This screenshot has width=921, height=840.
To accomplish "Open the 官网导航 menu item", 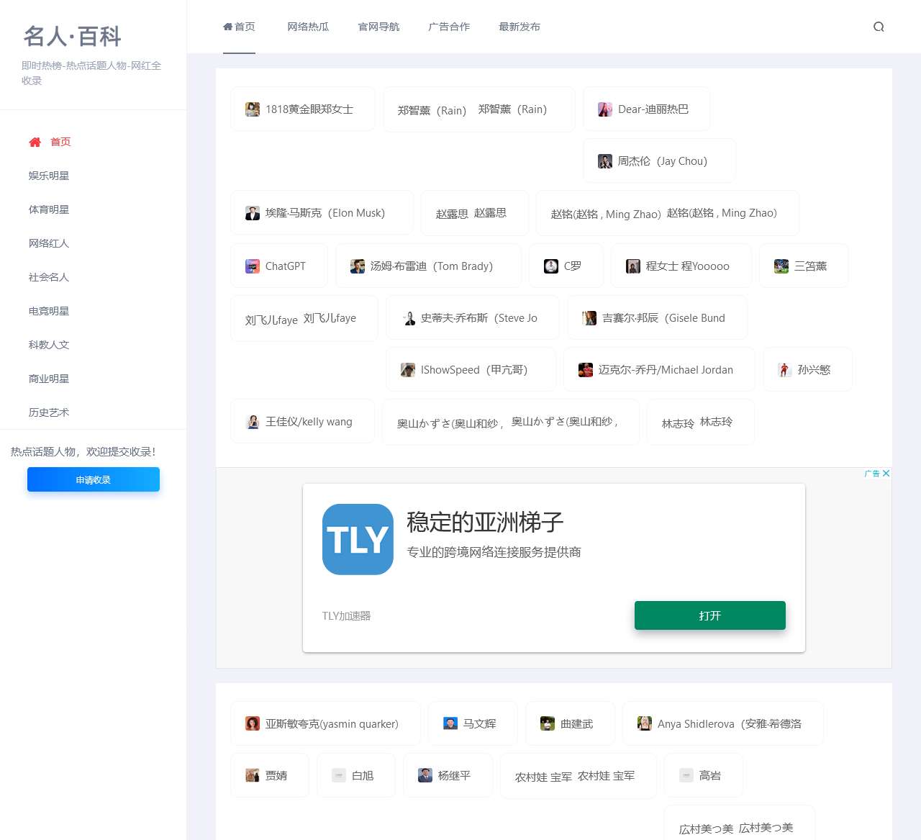I will point(378,27).
